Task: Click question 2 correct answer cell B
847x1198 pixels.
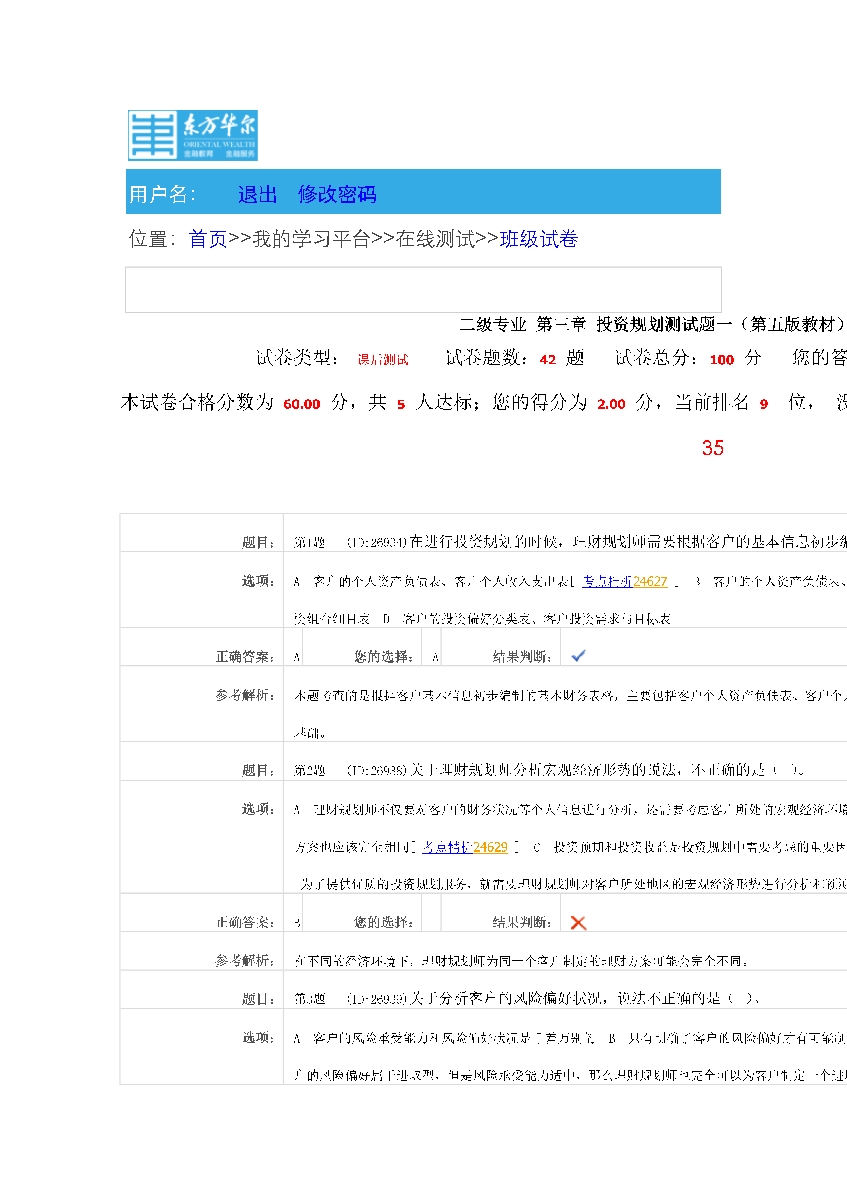Action: click(x=293, y=913)
